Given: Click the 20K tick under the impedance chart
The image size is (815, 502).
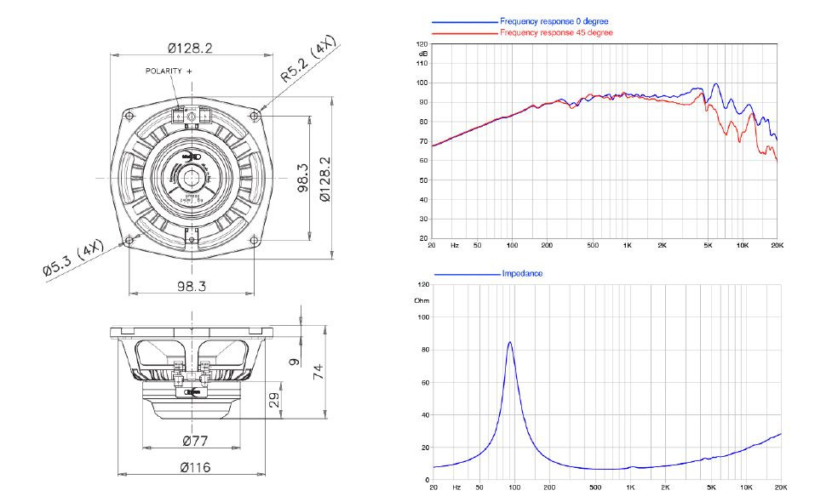Looking at the screenshot, I should pyautogui.click(x=781, y=488).
